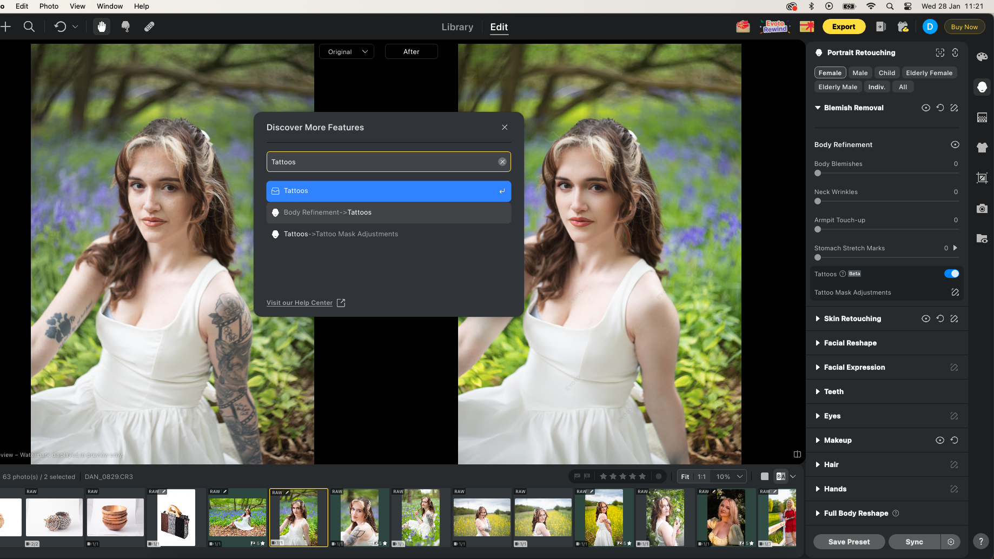Open the Visit our Help Center link

(x=300, y=302)
